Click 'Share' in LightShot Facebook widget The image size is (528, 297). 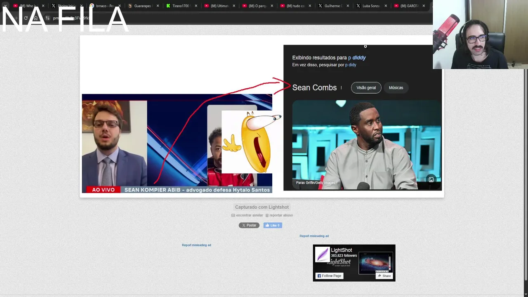[384, 276]
